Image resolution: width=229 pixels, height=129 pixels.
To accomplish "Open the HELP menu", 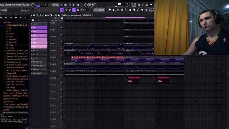I will [28, 5].
